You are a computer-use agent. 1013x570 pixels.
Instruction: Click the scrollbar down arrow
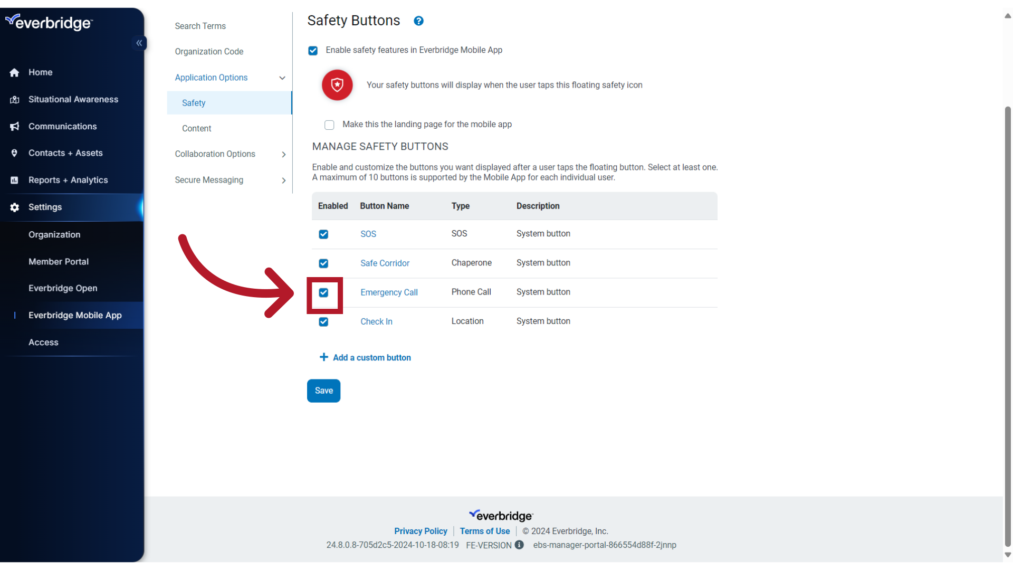pyautogui.click(x=1007, y=555)
